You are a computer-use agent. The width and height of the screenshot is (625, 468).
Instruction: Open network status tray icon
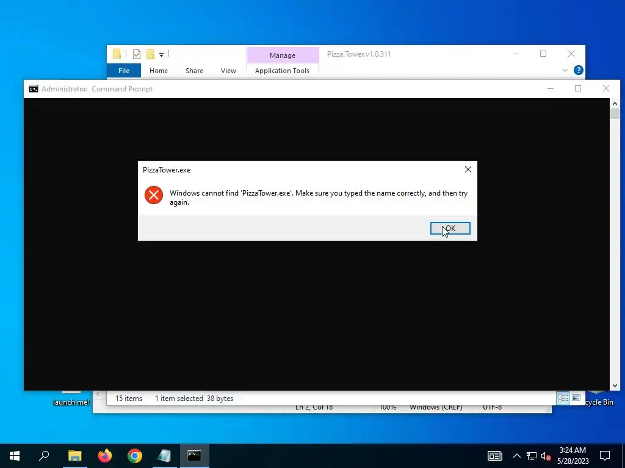tap(532, 456)
